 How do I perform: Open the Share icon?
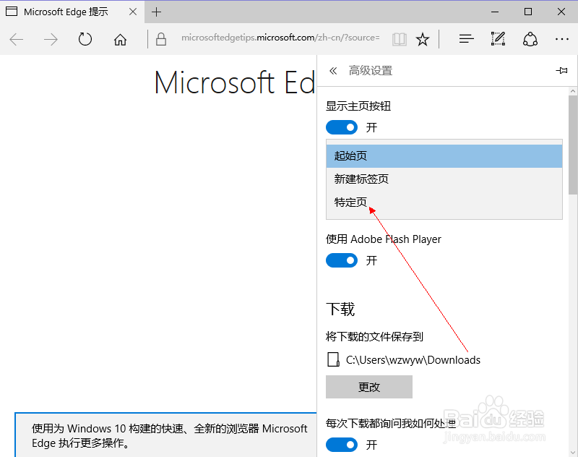click(530, 39)
